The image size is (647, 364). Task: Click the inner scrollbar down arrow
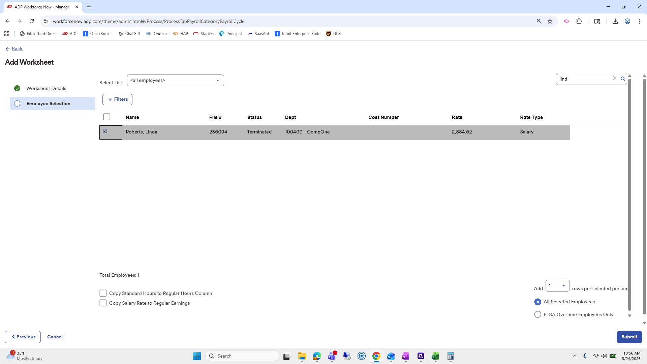coord(629,316)
